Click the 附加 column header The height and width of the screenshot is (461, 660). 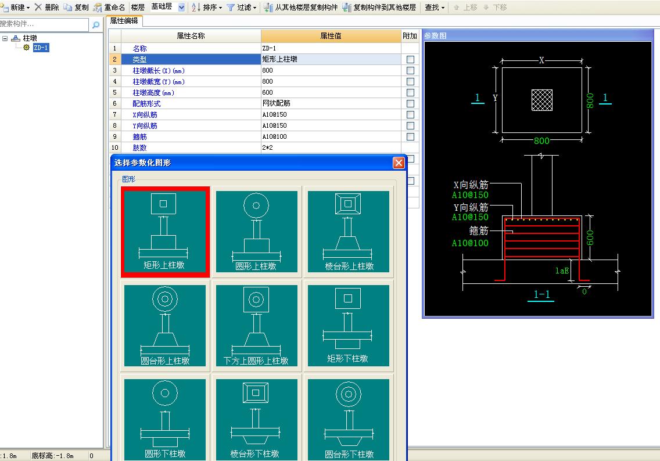pos(410,36)
